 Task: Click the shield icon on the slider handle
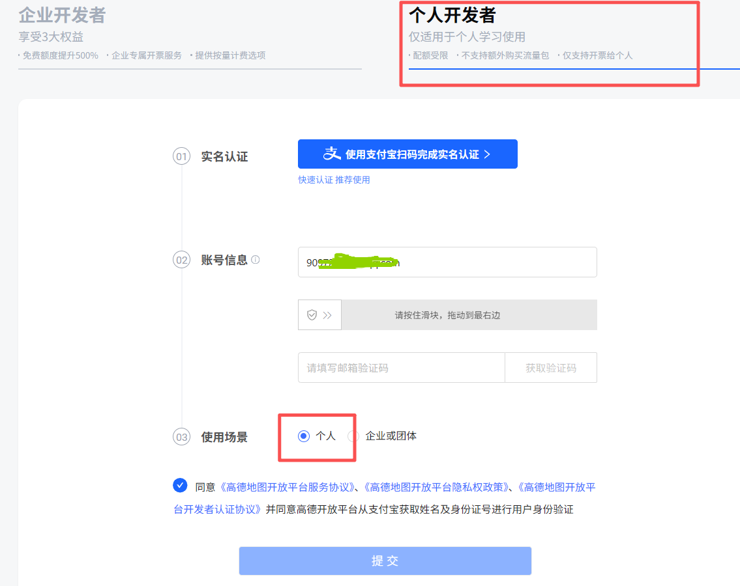coord(312,315)
